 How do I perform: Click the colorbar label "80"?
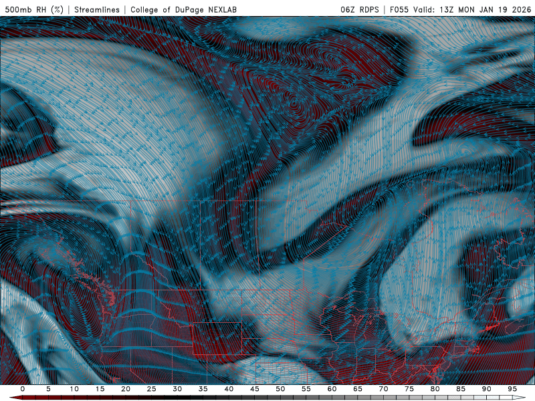point(435,389)
